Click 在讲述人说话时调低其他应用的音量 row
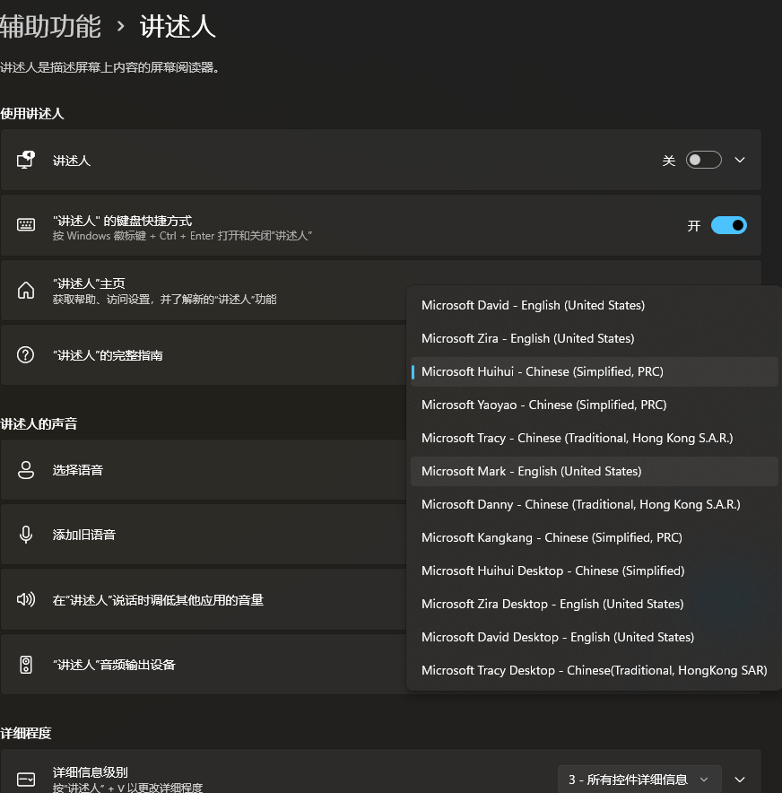The width and height of the screenshot is (782, 793). click(x=204, y=600)
